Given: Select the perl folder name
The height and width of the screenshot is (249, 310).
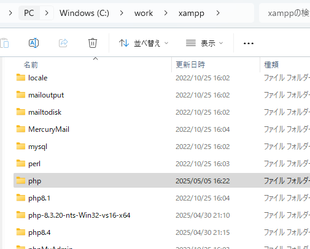Looking at the screenshot, I should coord(34,164).
